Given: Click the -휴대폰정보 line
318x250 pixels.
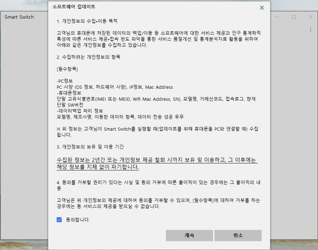Looking at the screenshot, I should click(69, 93).
